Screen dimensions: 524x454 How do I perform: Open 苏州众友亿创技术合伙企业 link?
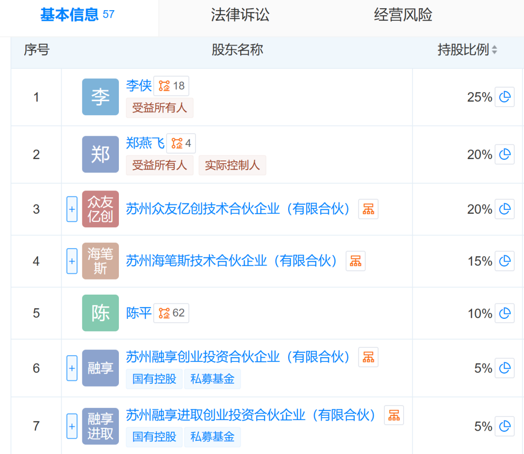238,209
